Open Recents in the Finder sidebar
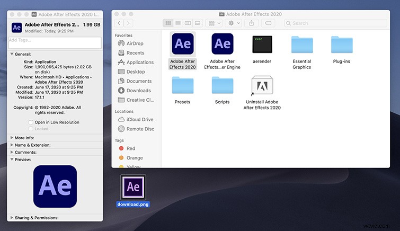The height and width of the screenshot is (231, 400). point(131,53)
